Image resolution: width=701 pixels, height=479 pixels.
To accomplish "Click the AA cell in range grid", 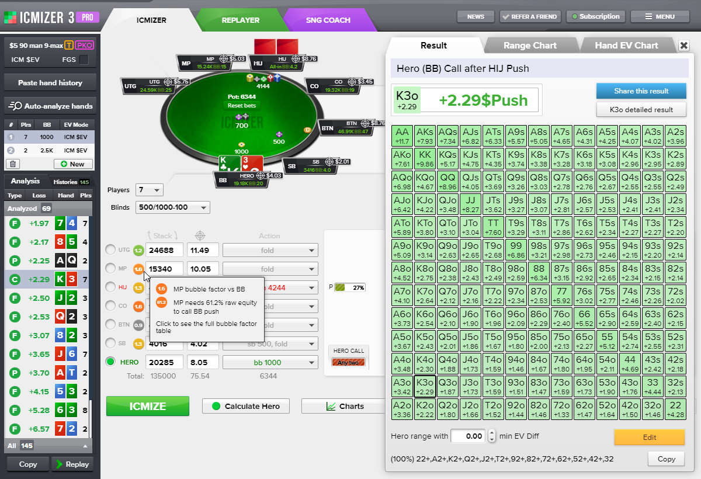I will (402, 136).
